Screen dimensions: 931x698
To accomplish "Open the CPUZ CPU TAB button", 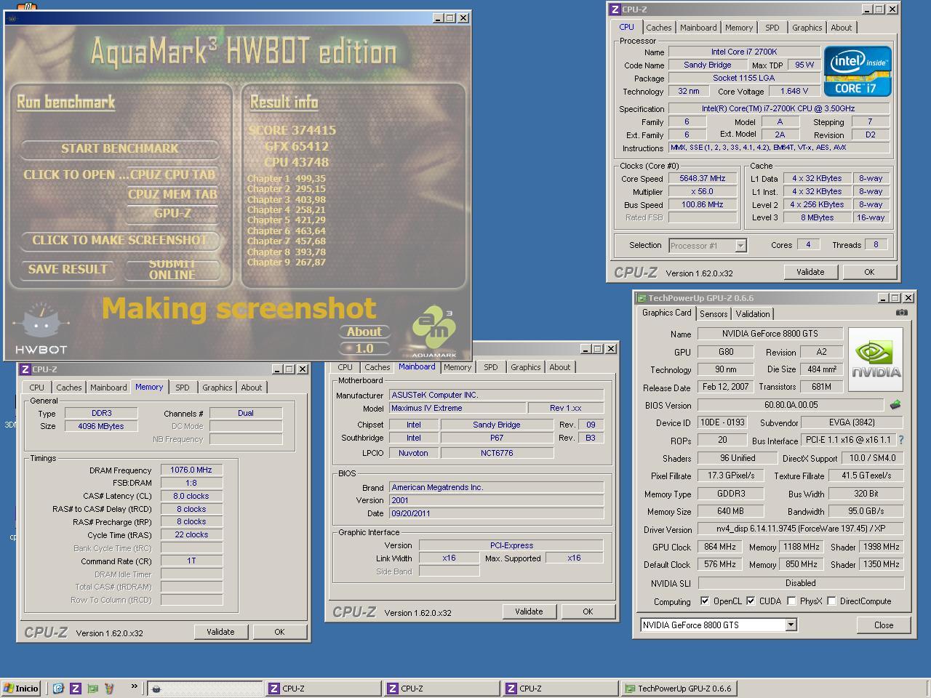I will [x=172, y=174].
